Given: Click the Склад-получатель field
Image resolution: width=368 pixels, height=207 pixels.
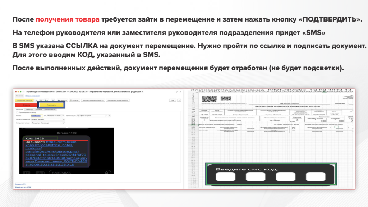Looking at the screenshot, I should tap(46, 123).
